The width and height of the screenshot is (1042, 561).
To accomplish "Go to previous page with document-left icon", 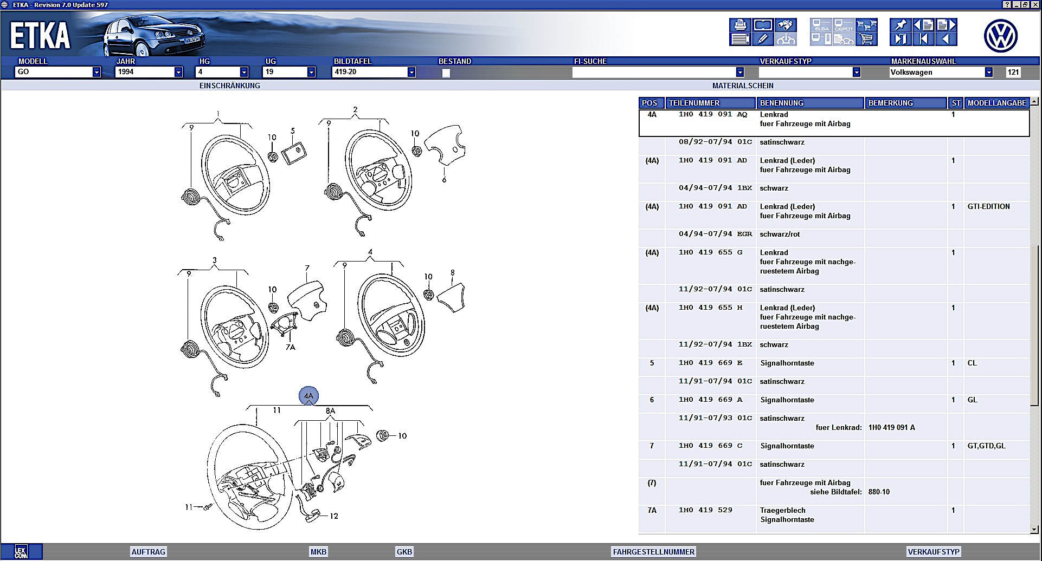I will pos(923,25).
